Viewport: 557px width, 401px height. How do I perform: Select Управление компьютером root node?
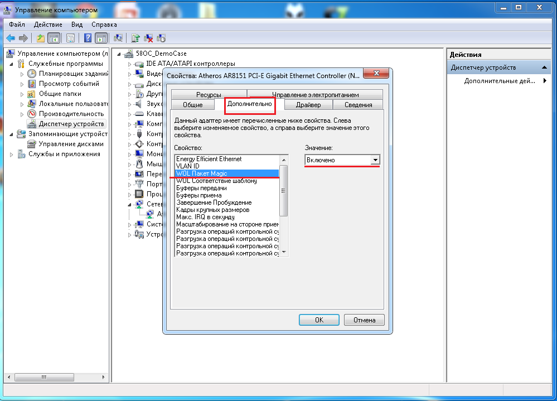pyautogui.click(x=62, y=54)
